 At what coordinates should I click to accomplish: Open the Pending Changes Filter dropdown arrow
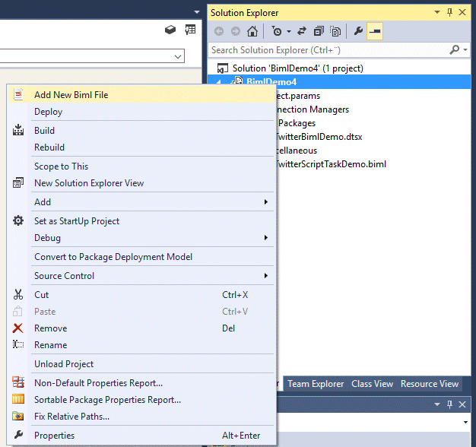(x=289, y=31)
